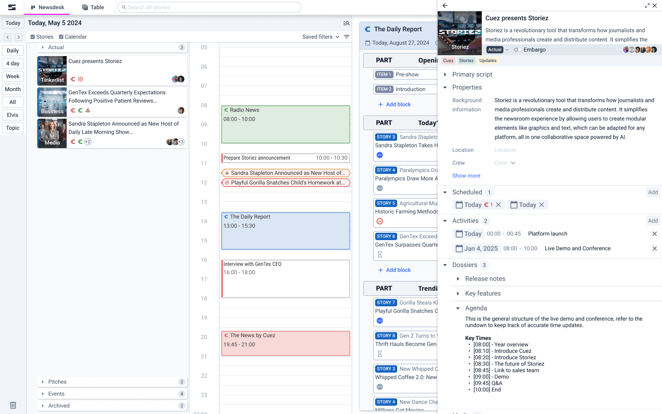The height and width of the screenshot is (414, 662).
Task: Expand the Key features dossier
Action: (458, 293)
